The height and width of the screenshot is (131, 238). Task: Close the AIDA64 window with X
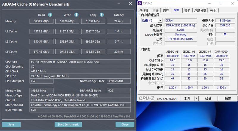[x=130, y=4]
